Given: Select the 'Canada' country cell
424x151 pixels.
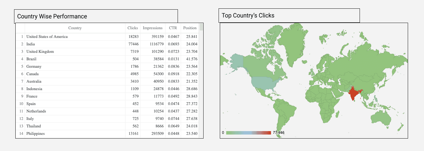Looking at the screenshot, I should coord(75,74).
